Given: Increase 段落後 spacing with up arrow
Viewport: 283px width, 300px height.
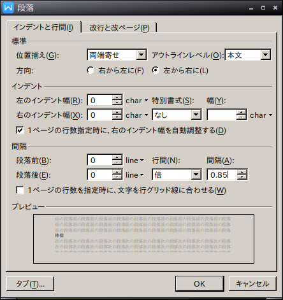Looking at the screenshot, I should (117, 172).
